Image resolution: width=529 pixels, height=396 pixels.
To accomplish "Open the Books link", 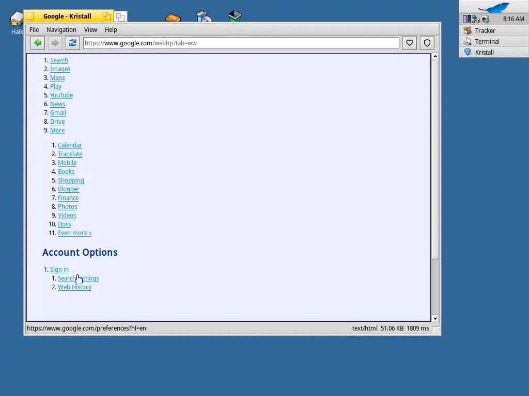I will pos(66,171).
